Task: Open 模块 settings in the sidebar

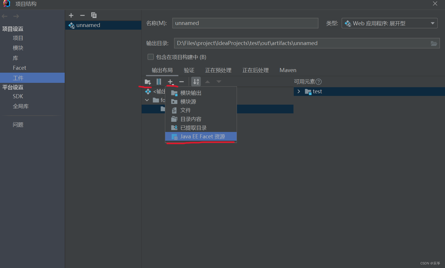Action: pos(18,48)
